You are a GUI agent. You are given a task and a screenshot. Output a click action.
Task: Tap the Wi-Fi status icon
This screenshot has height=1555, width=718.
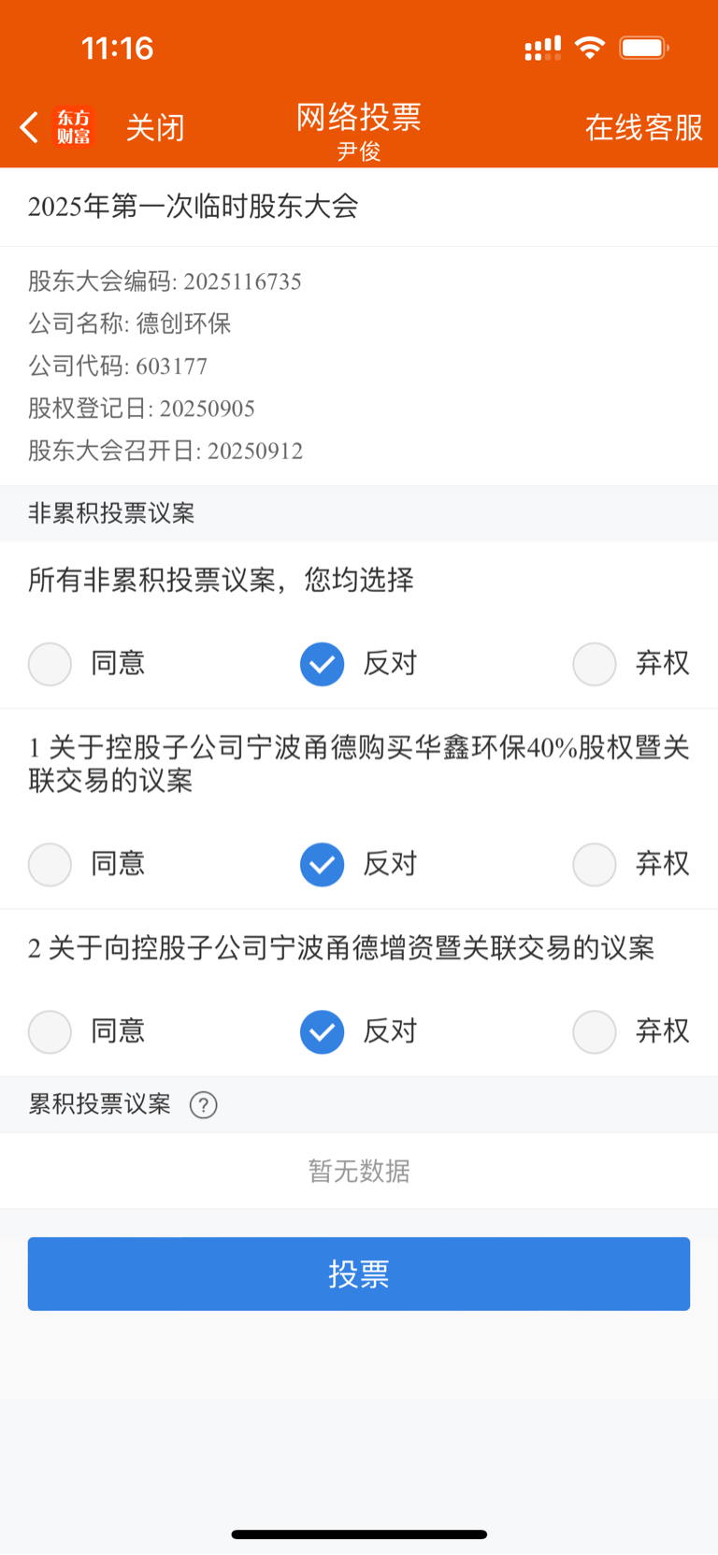point(590,48)
